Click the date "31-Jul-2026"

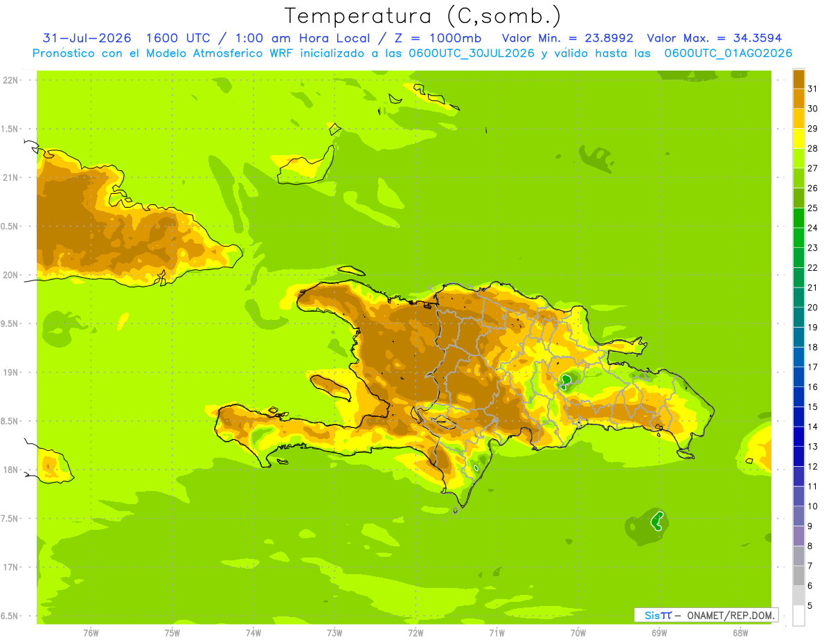click(x=87, y=38)
